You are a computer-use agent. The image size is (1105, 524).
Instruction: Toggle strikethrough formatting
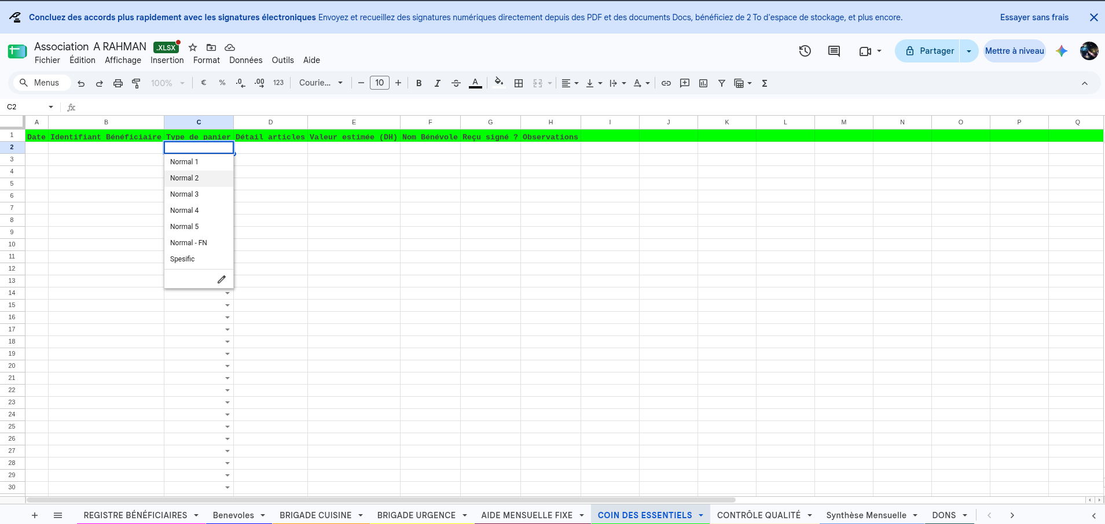click(x=456, y=83)
